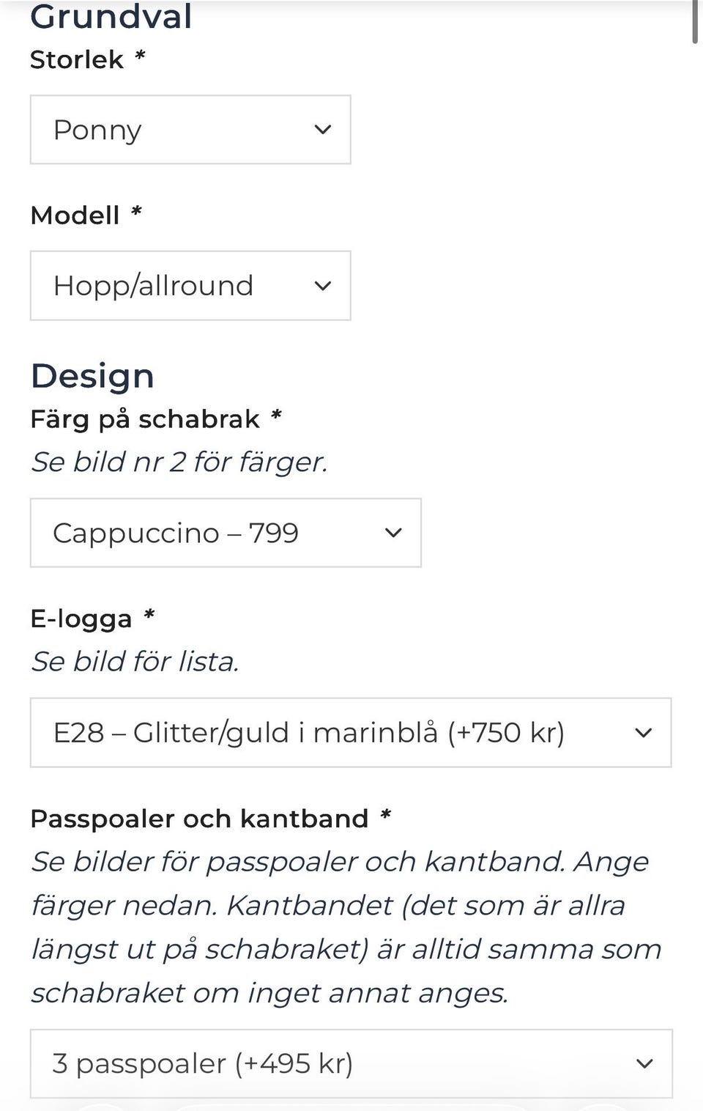The width and height of the screenshot is (703, 1111).
Task: Click the 'Se bild för lista' hint text
Action: tap(135, 662)
